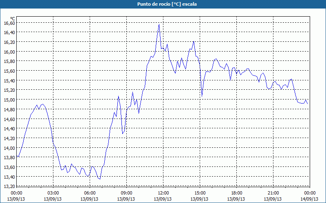The height and width of the screenshot is (203, 326).
Task: Click the sharp dip of the curve just after 15:00
Action: (202, 96)
